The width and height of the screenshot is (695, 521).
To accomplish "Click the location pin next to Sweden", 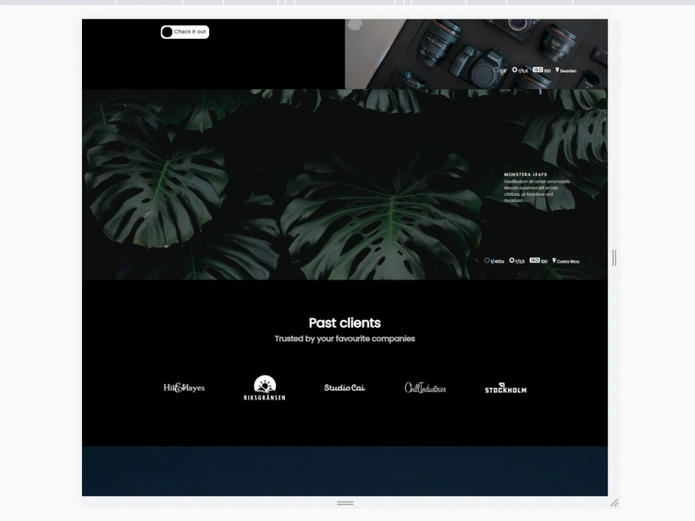I will click(x=557, y=70).
